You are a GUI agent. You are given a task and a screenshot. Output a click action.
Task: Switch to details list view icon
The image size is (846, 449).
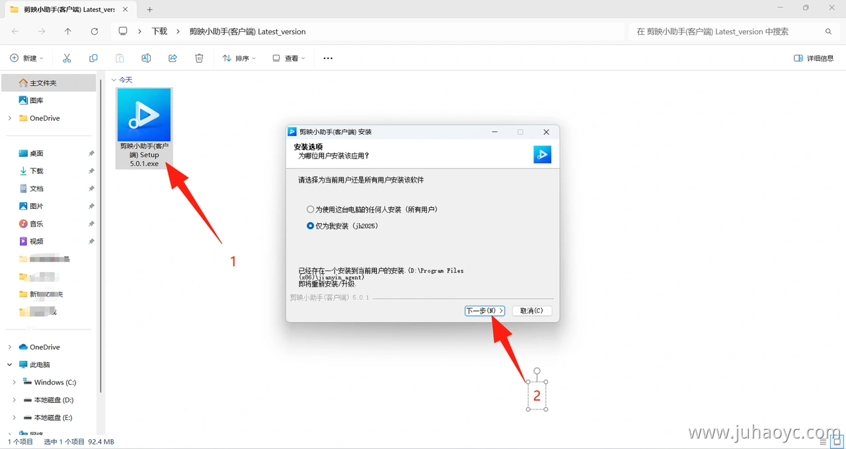pyautogui.click(x=823, y=441)
